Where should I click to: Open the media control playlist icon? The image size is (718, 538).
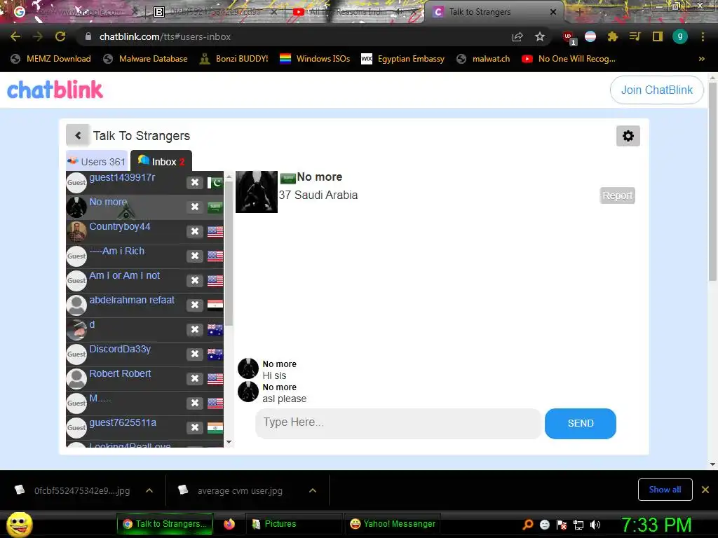(x=635, y=36)
